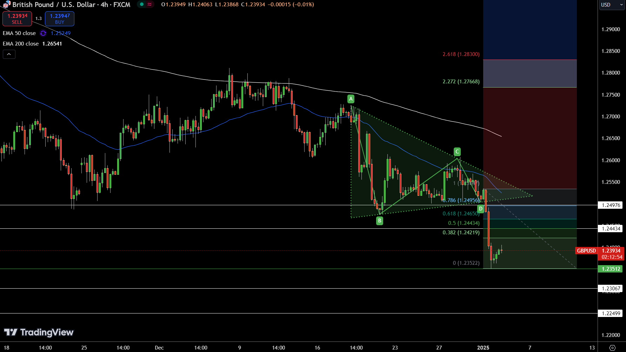This screenshot has width=626, height=352.
Task: Click the British Pound / U.S. Dollar symbol title
Action: 54,5
